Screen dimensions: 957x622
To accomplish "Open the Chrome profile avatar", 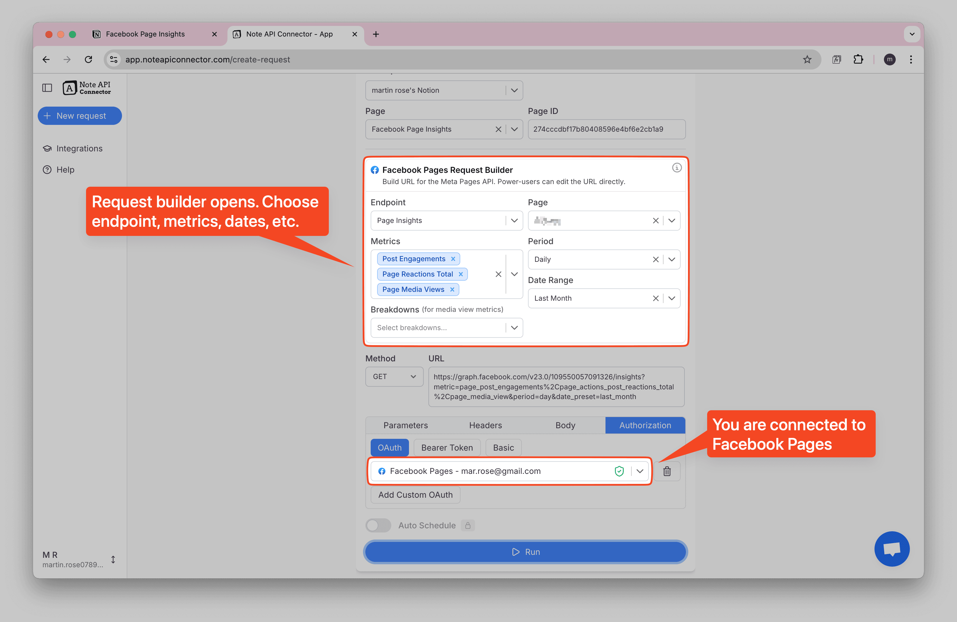I will tap(890, 59).
